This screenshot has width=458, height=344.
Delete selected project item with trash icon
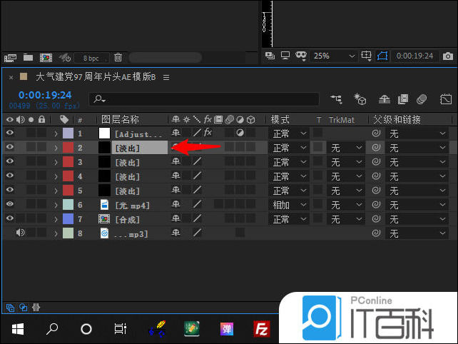pyautogui.click(x=118, y=57)
